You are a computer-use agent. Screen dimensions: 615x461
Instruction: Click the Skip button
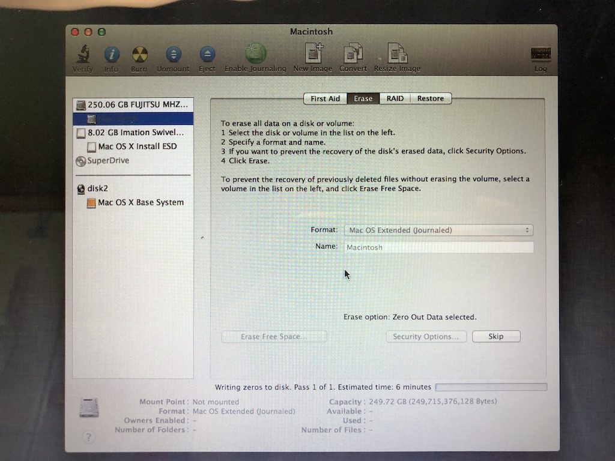496,337
